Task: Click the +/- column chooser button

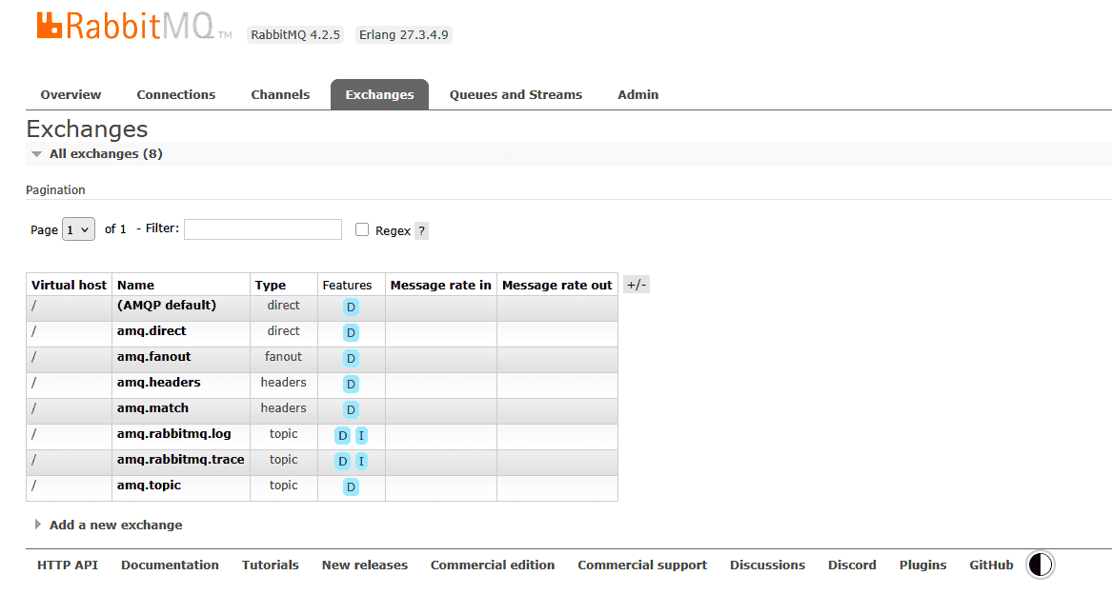Action: point(637,285)
